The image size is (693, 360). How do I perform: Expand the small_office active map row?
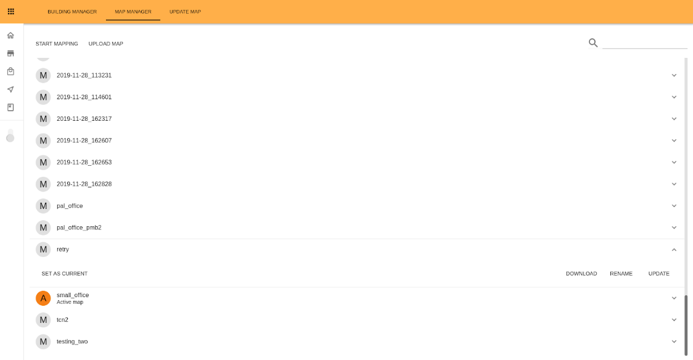pyautogui.click(x=674, y=298)
